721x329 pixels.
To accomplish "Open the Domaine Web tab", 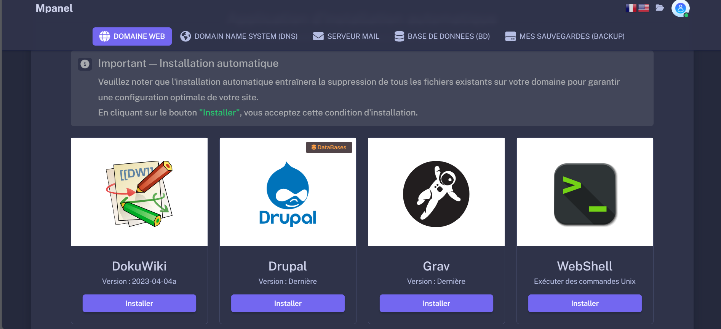I will click(132, 36).
